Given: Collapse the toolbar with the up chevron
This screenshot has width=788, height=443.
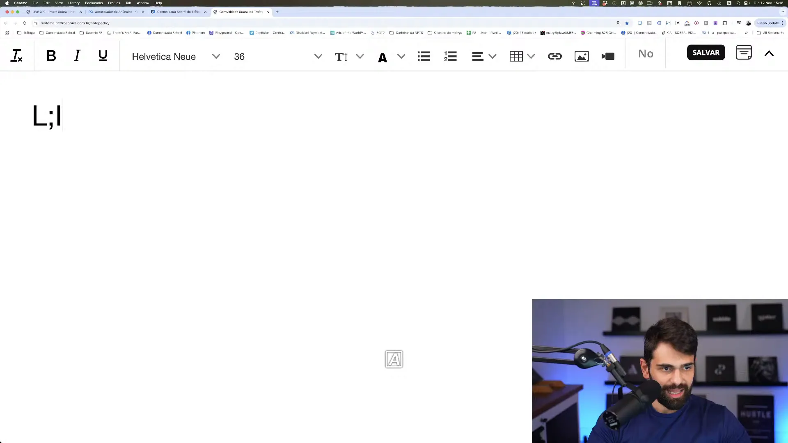Looking at the screenshot, I should tap(769, 53).
